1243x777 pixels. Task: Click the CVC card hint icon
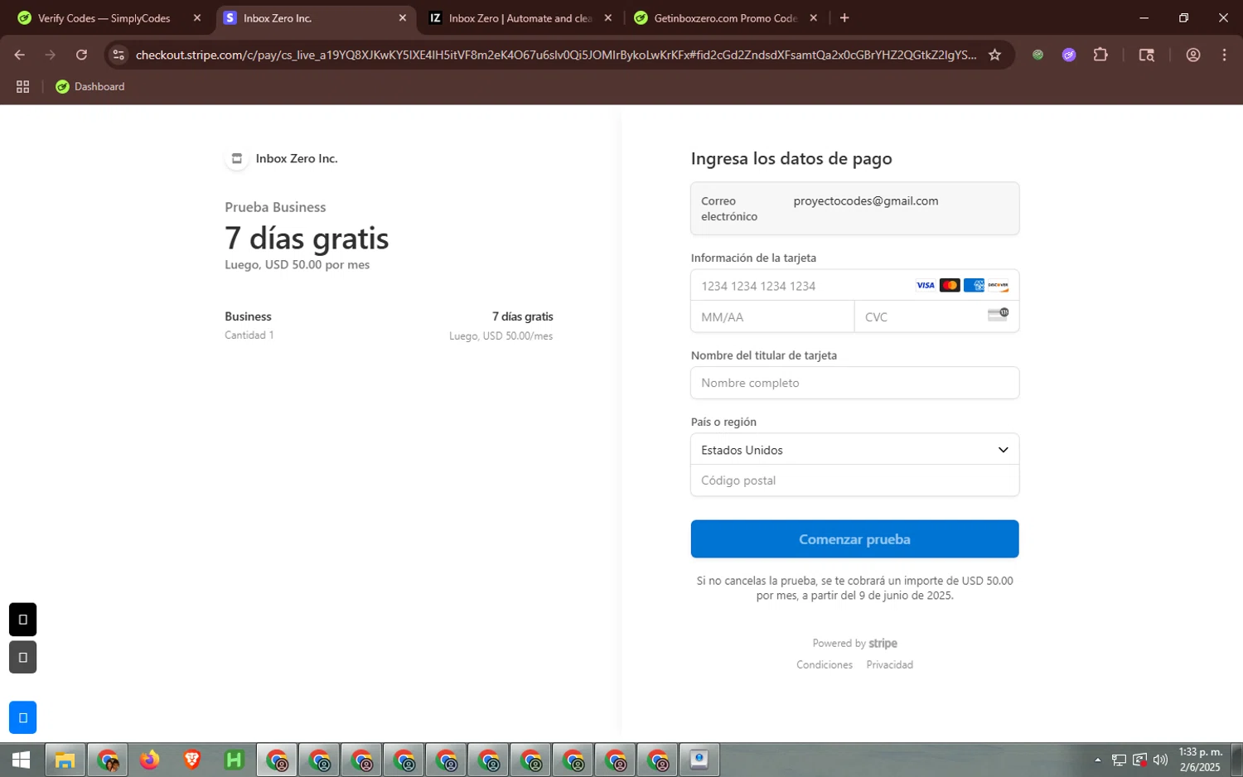(998, 315)
